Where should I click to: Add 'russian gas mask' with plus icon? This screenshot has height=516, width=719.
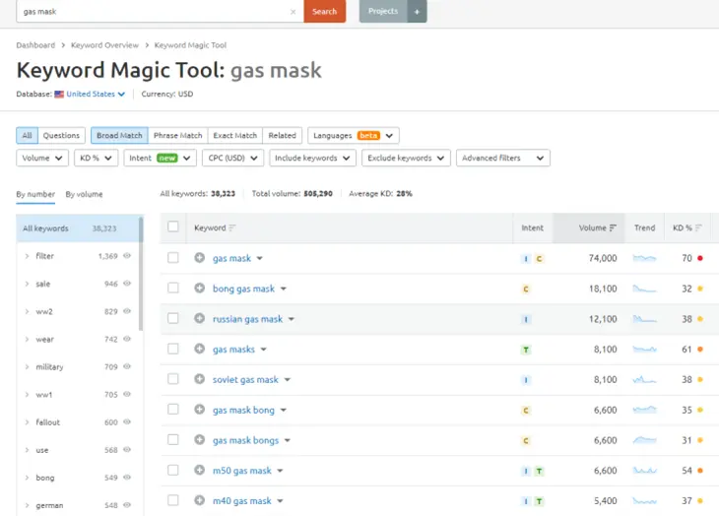coord(200,318)
